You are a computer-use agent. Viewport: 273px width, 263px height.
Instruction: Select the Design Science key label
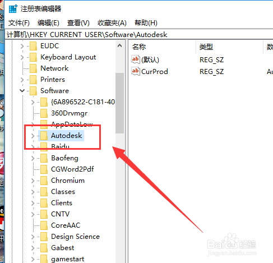[76, 237]
